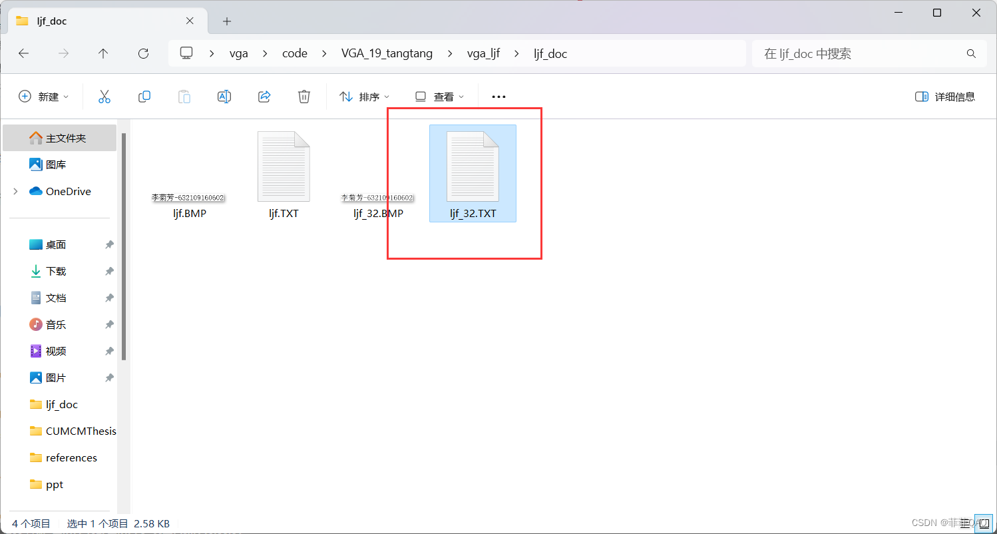The height and width of the screenshot is (534, 997).
Task: Select the ljf.TXT file icon
Action: pos(284,166)
